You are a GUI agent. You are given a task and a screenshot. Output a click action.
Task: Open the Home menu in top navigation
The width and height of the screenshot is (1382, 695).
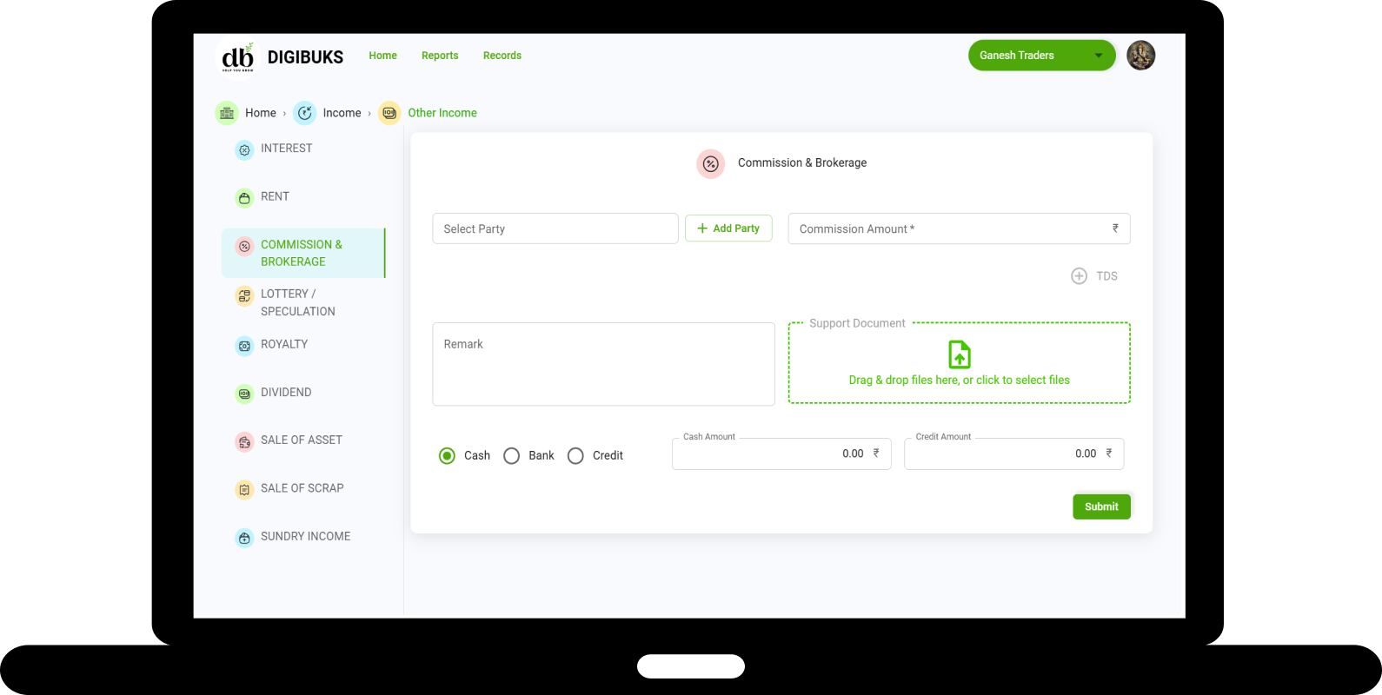382,56
